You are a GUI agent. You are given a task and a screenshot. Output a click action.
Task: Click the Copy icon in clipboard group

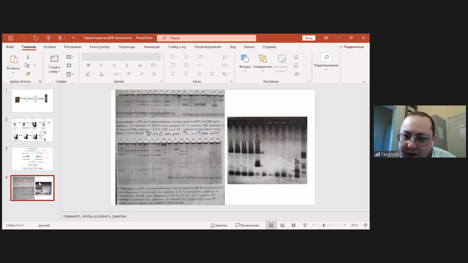tap(27, 65)
